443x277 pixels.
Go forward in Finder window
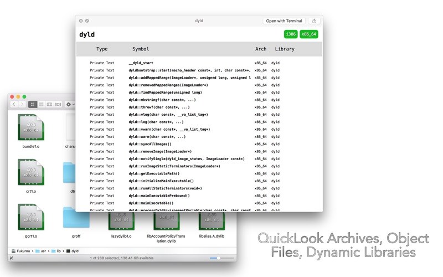click(x=22, y=104)
